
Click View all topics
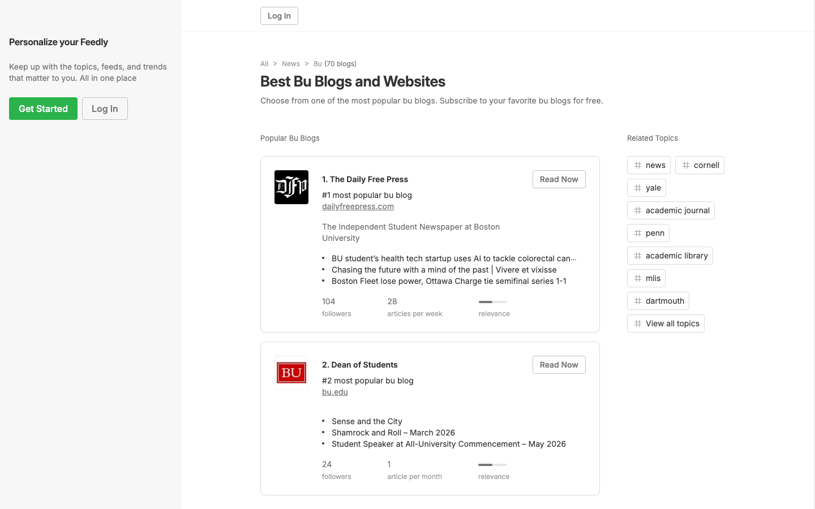click(x=666, y=323)
